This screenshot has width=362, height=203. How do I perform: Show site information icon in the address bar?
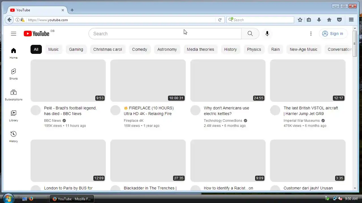[18, 20]
